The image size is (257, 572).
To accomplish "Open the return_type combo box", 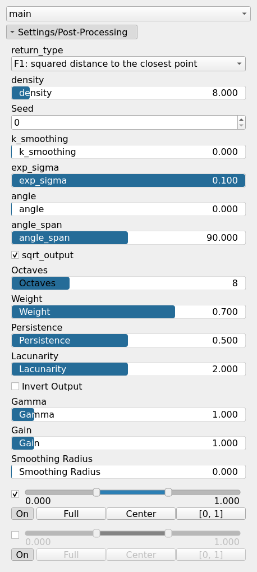I will click(128, 64).
